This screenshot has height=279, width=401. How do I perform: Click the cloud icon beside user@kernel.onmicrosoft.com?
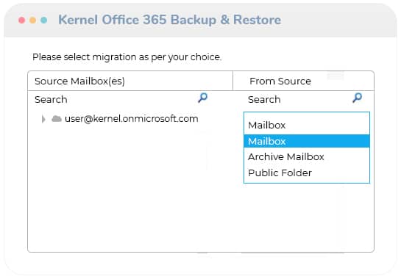tap(57, 119)
